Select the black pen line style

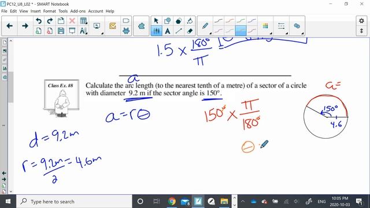point(219,21)
